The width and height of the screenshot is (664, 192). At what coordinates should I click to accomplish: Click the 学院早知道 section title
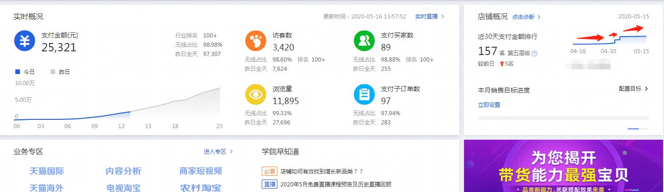[x=281, y=151]
